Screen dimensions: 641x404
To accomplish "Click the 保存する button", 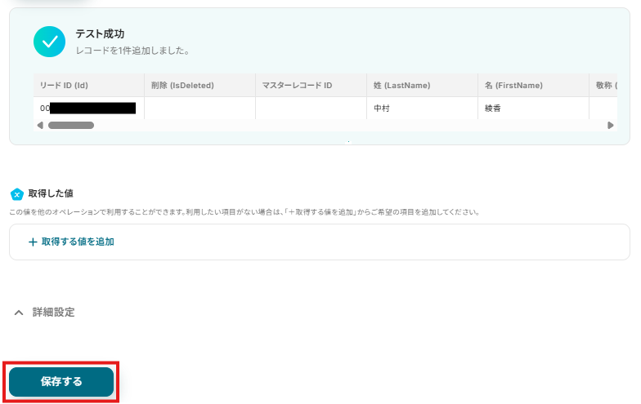I will [x=61, y=382].
